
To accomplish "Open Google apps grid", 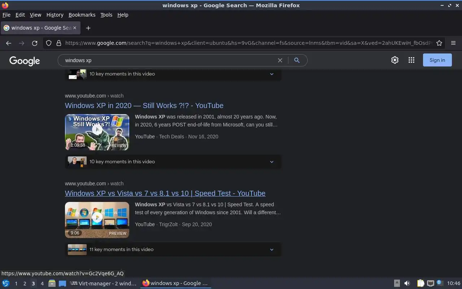I will point(411,60).
